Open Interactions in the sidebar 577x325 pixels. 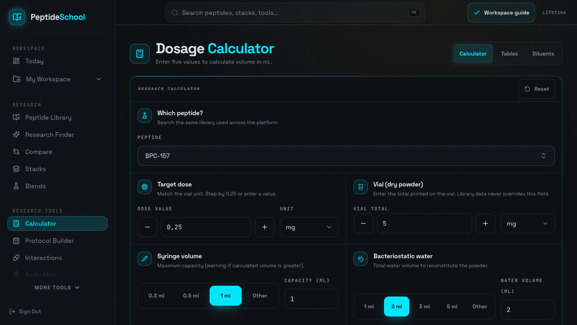click(58, 258)
